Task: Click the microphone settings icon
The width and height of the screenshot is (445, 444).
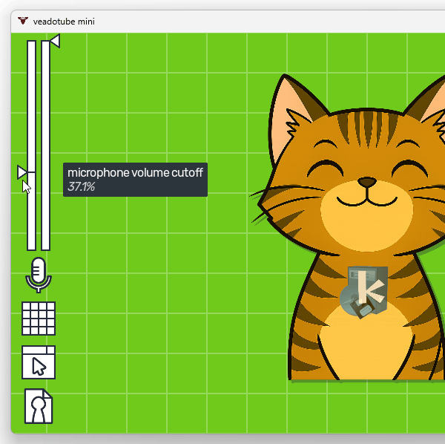Action: tap(39, 275)
